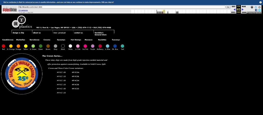The width and height of the screenshot is (263, 115).
Task: Open the MP-3C1.25 chip link
Action: (x=61, y=85)
